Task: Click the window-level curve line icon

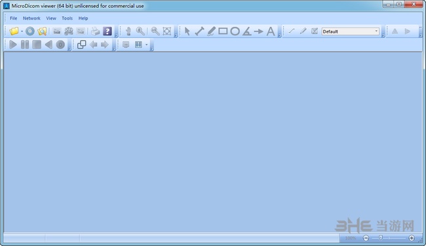Action: click(x=292, y=31)
